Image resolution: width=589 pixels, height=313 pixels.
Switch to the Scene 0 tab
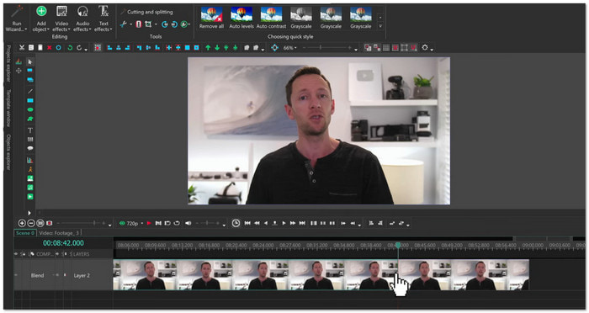[24, 233]
